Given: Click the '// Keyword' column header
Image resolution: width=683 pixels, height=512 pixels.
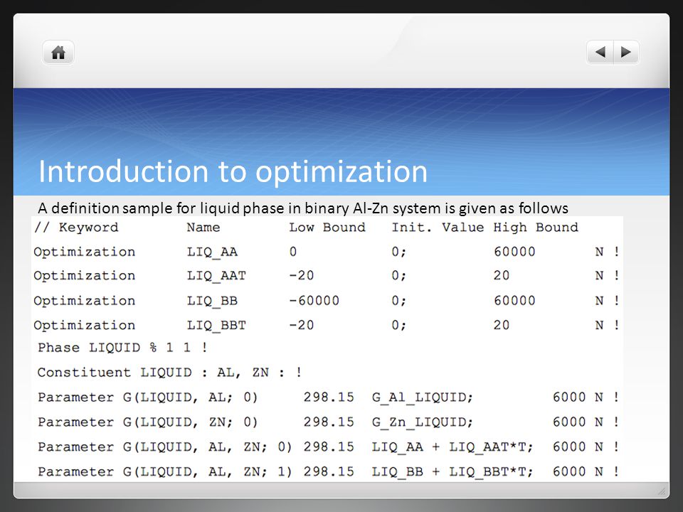Looking at the screenshot, I should click(76, 228).
